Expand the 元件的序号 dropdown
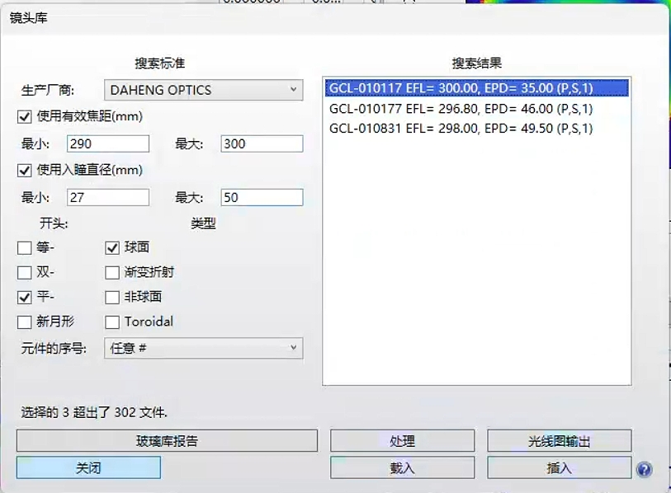Viewport: 671px width, 493px height. tap(203, 349)
